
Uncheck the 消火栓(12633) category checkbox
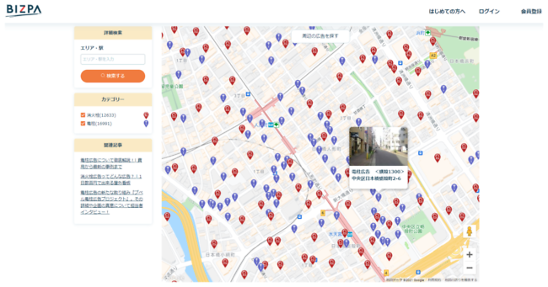[83, 115]
